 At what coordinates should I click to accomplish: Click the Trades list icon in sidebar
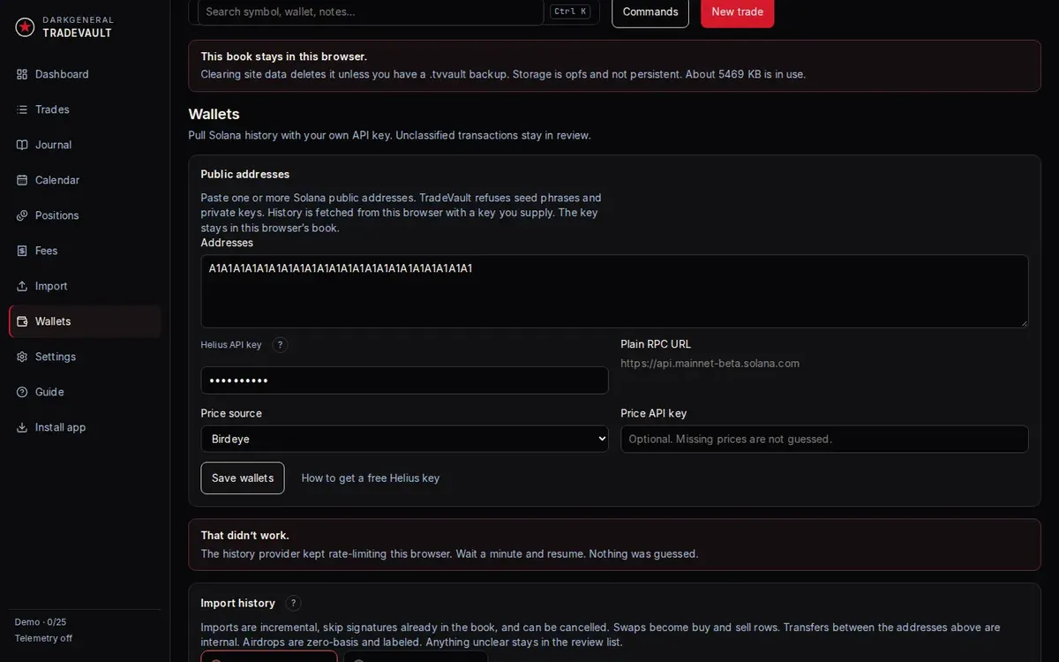tap(22, 109)
